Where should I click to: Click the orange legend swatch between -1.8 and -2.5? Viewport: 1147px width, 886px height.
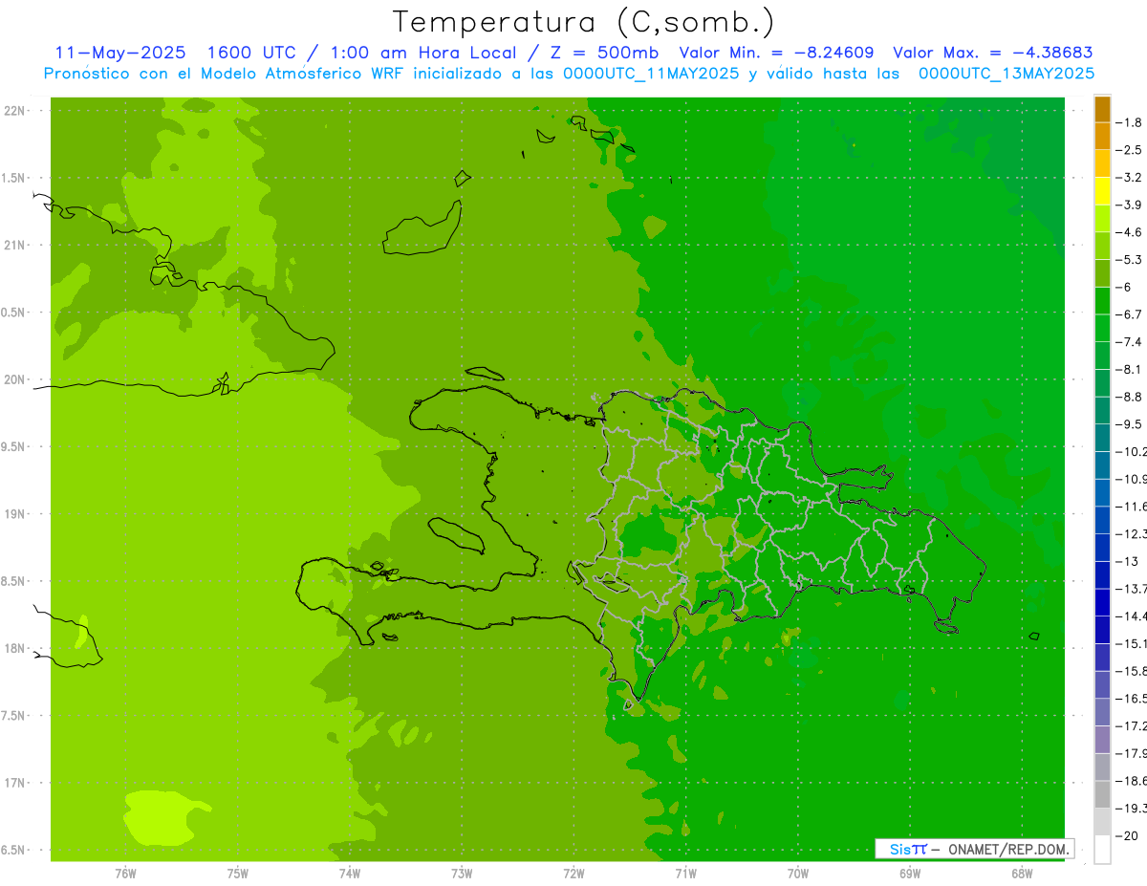pos(1102,136)
